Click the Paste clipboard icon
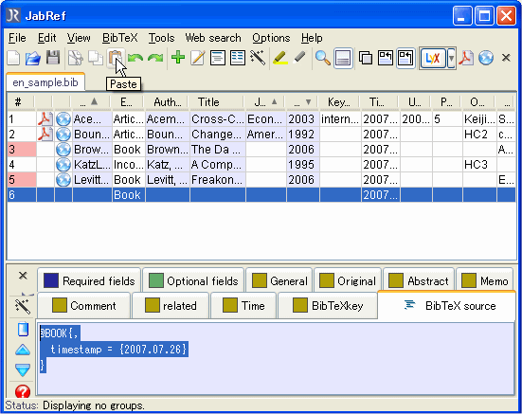This screenshot has width=522, height=414. pos(116,58)
